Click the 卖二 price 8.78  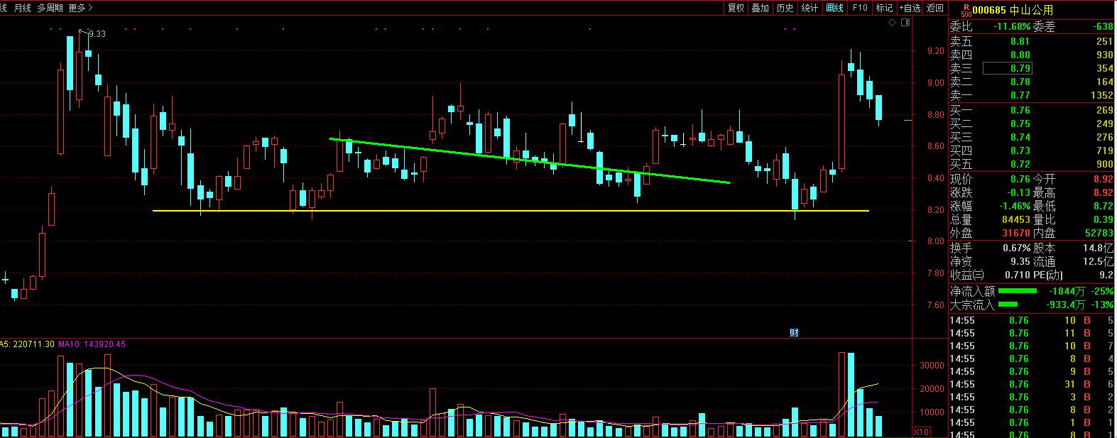pos(1020,82)
